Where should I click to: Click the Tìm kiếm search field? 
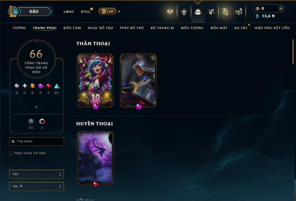coord(36,141)
